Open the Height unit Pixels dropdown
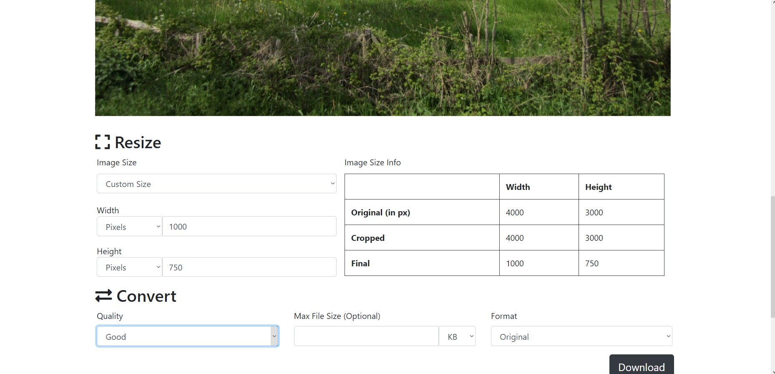The height and width of the screenshot is (374, 775). tap(129, 267)
